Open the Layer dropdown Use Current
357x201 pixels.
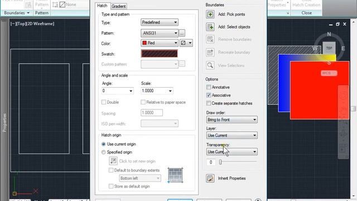pyautogui.click(x=232, y=135)
